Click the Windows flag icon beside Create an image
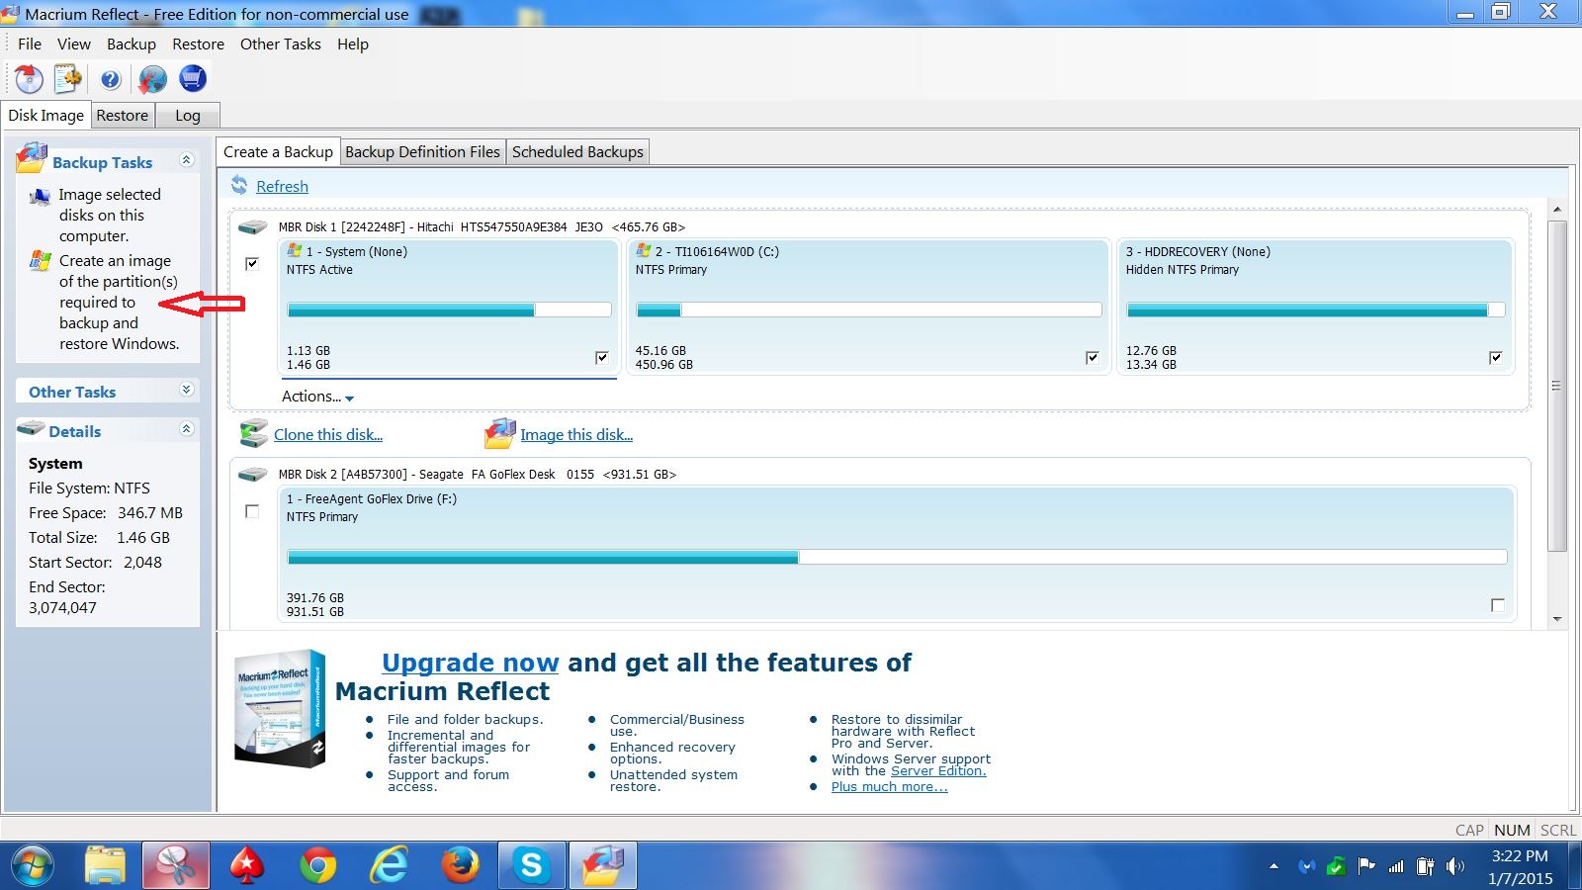This screenshot has width=1582, height=890. pyautogui.click(x=40, y=261)
